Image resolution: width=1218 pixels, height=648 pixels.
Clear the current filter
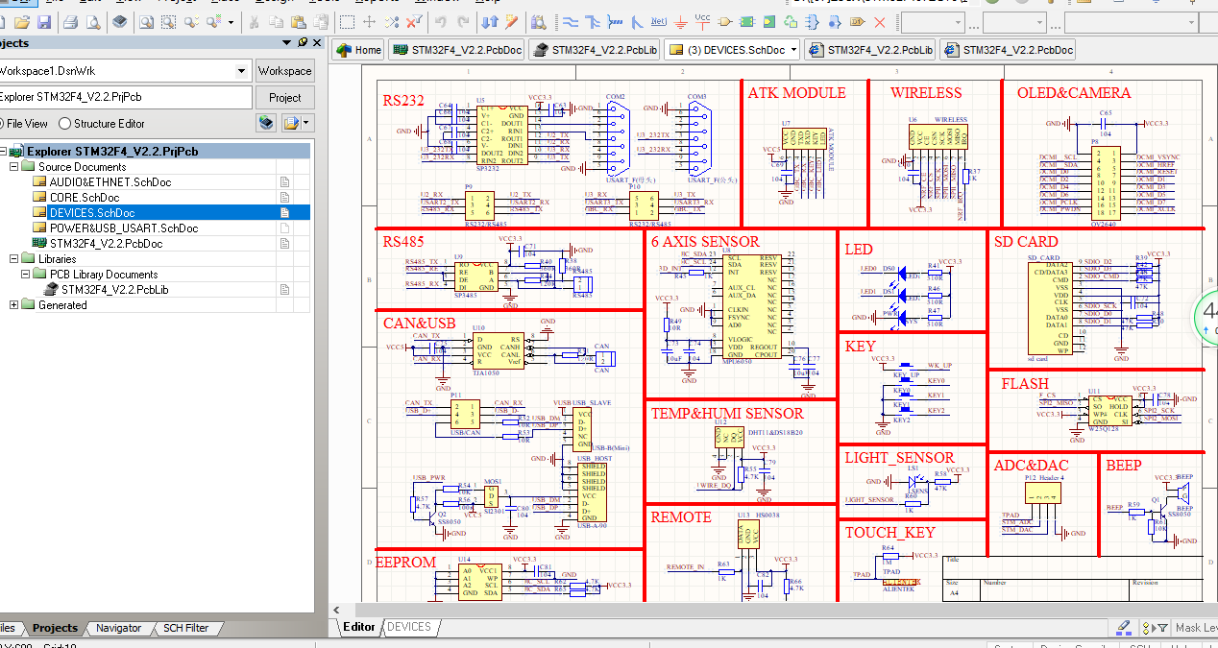(414, 21)
